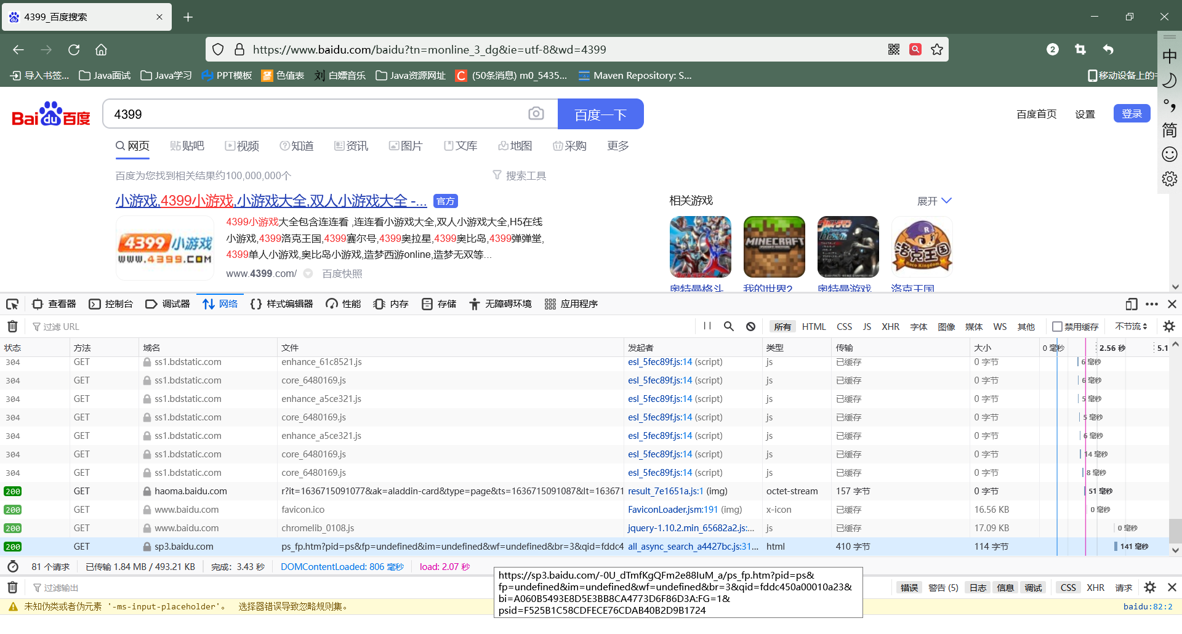This screenshot has height=634, width=1182.
Task: Bookmark page with the star icon
Action: click(x=937, y=49)
